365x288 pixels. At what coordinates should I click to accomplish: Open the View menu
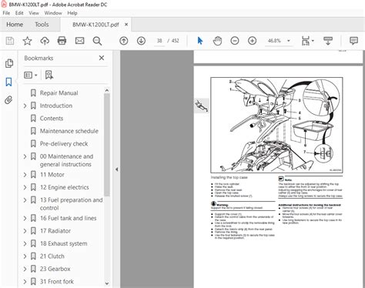pyautogui.click(x=34, y=13)
